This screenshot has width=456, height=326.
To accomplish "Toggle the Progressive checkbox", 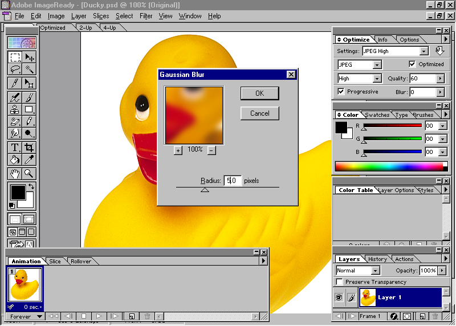I will (x=341, y=91).
